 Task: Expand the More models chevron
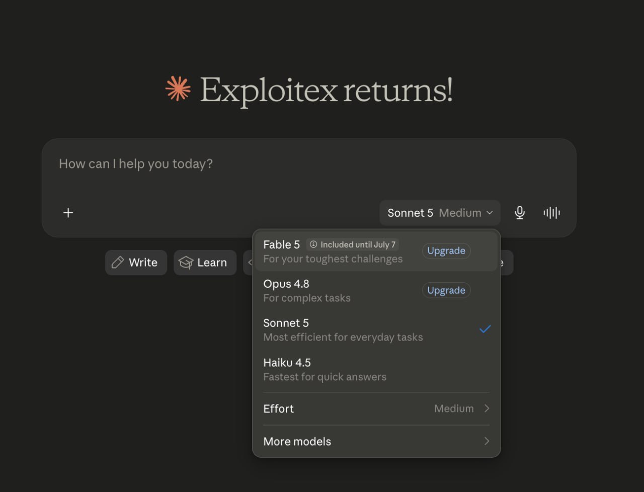coord(487,441)
